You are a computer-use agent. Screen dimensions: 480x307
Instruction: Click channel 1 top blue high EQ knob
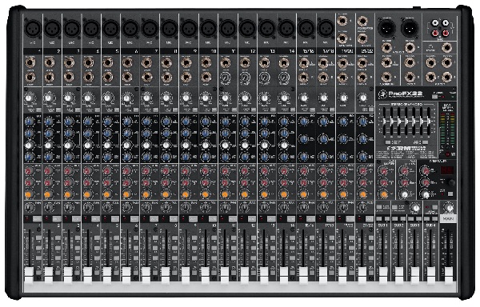(x=29, y=122)
